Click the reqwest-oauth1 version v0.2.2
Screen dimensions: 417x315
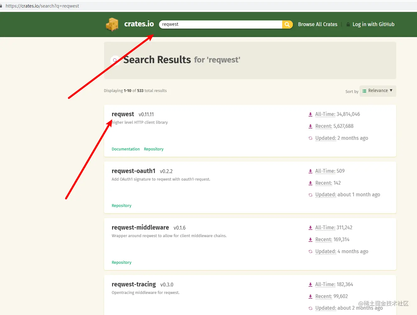[166, 171]
